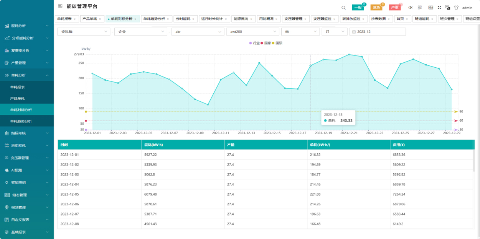Click the 自定义报表 sidebar icon
Screen dimensions: 480x239
(x=7, y=220)
